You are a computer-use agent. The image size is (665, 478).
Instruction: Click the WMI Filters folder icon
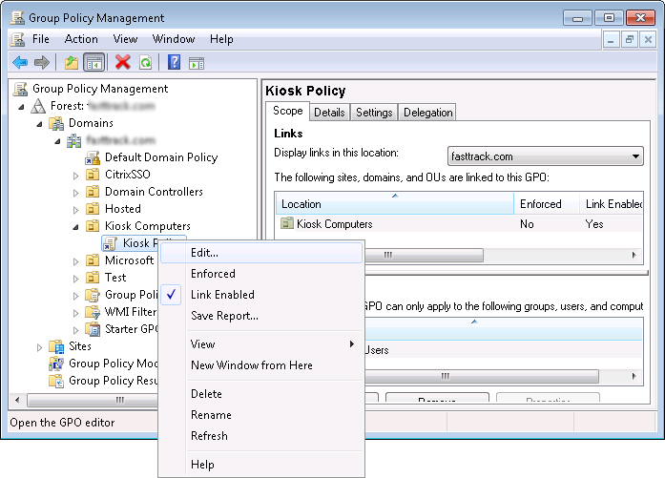(93, 312)
